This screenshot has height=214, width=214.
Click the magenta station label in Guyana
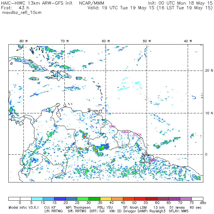[x=112, y=126]
